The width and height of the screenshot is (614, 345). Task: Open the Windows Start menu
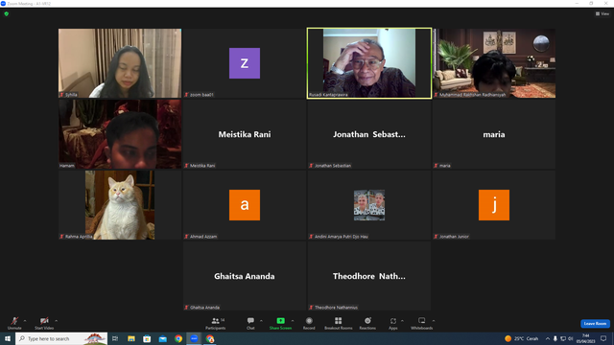pyautogui.click(x=8, y=338)
